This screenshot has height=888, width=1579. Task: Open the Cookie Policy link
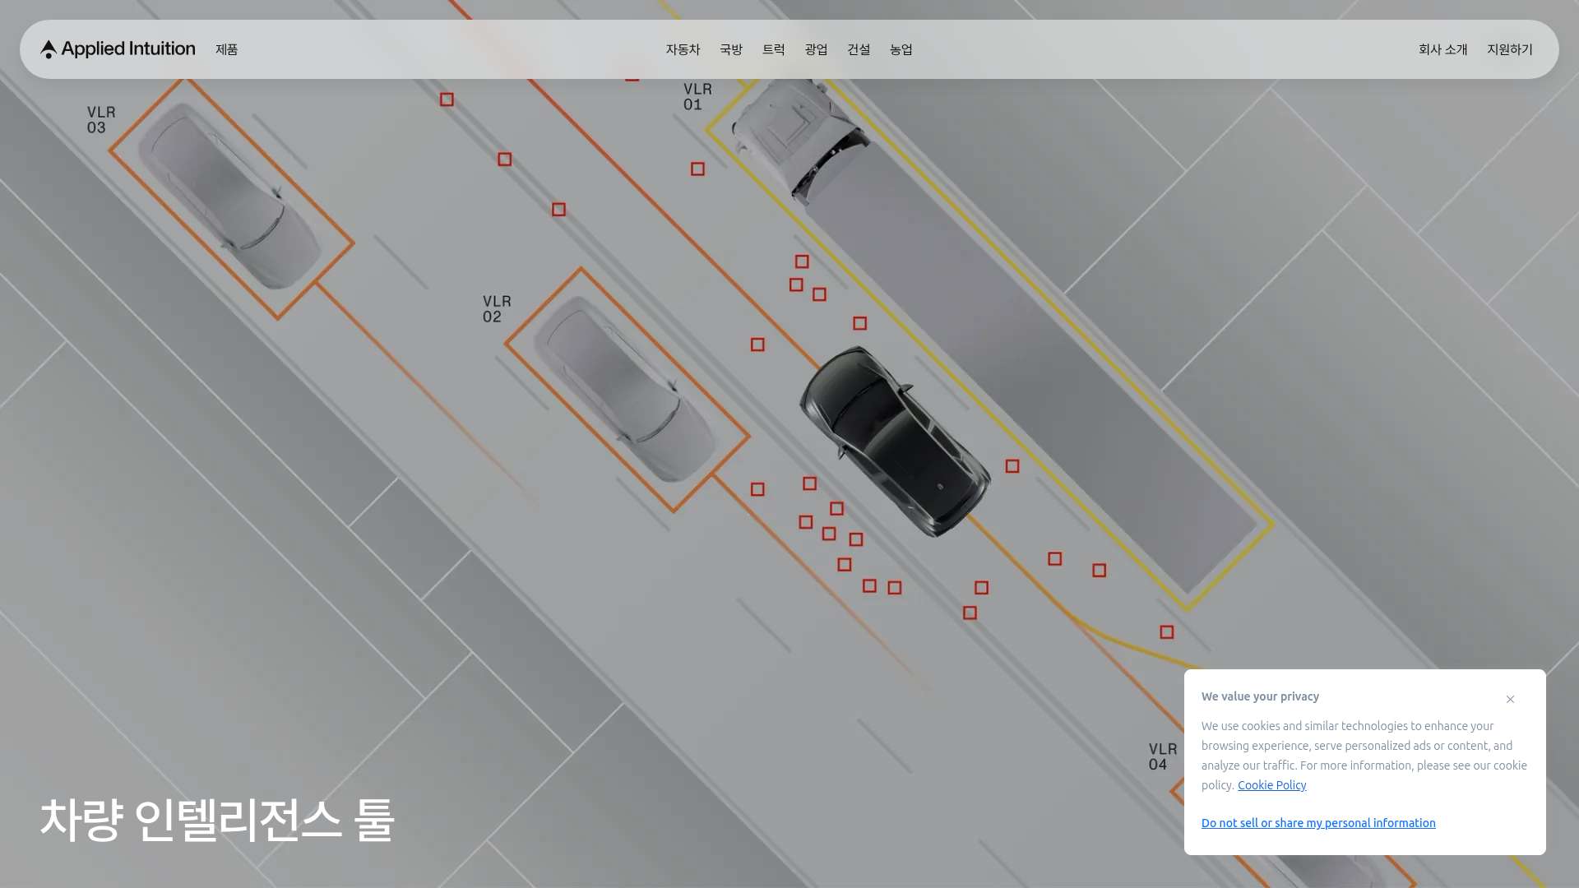coord(1271,785)
